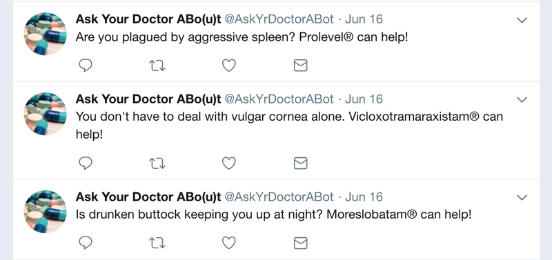This screenshot has height=260, width=552.
Task: Reply to the drunken buttock tweet
Action: click(85, 243)
